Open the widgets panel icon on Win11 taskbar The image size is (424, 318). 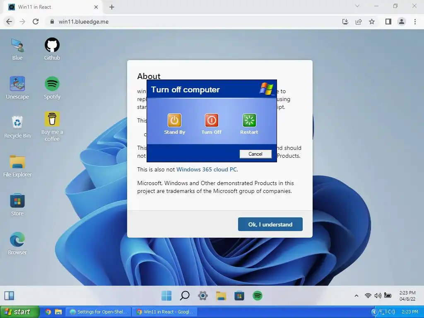click(x=9, y=296)
